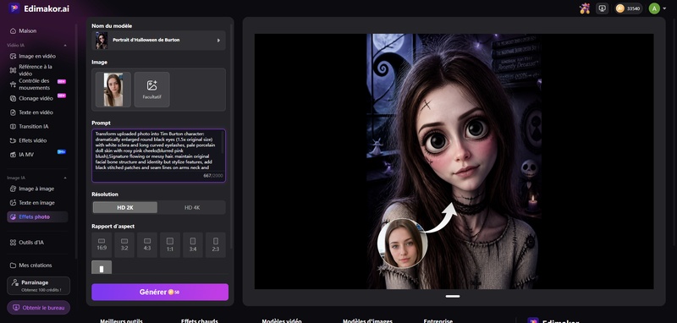Image resolution: width=677 pixels, height=323 pixels.
Task: Select HD 2K resolution
Action: tap(125, 207)
